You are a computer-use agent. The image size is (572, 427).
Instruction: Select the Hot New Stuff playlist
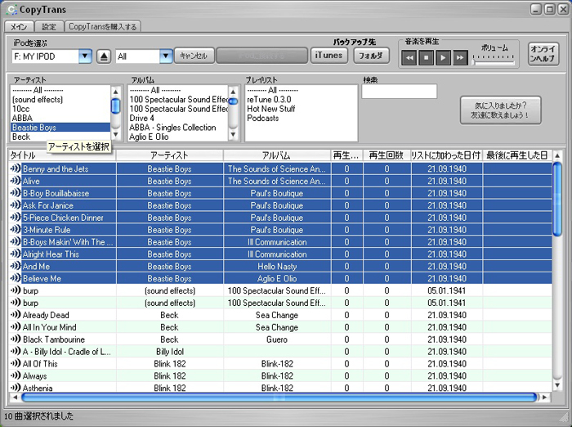(x=301, y=109)
